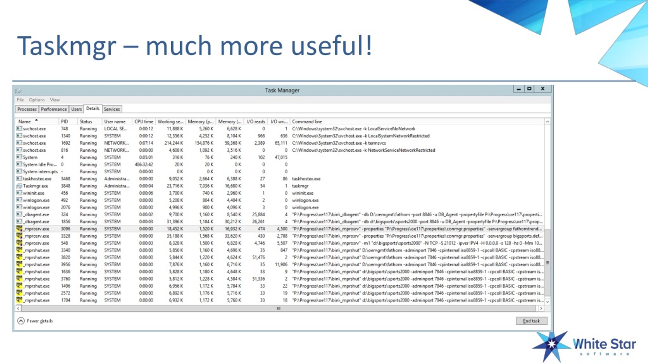Click the vertical scrollbar down arrow
Screen dimensions: 648x364
click(x=548, y=302)
